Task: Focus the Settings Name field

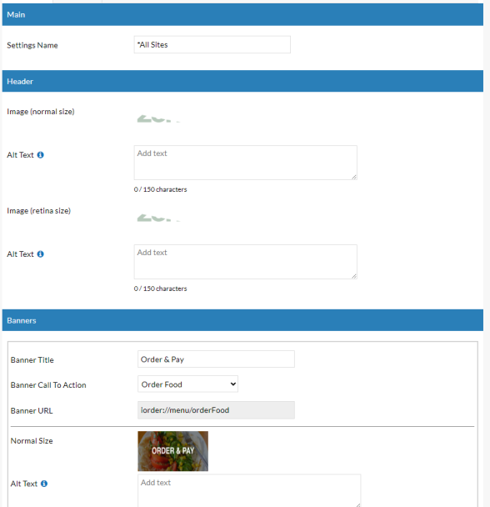Action: click(212, 45)
